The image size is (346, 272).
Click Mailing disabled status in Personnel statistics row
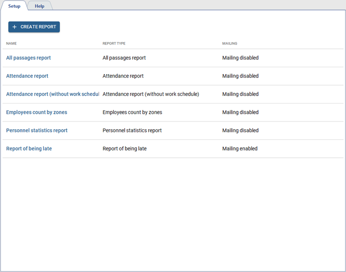240,131
